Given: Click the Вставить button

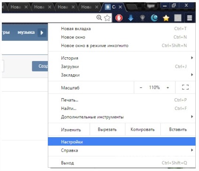Looking at the screenshot, I should pos(178,130).
